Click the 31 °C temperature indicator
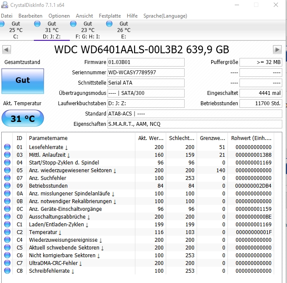287x283 pixels. point(23,118)
